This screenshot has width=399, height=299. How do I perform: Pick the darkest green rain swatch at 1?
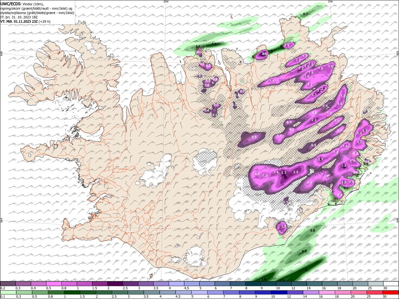tap(72, 292)
